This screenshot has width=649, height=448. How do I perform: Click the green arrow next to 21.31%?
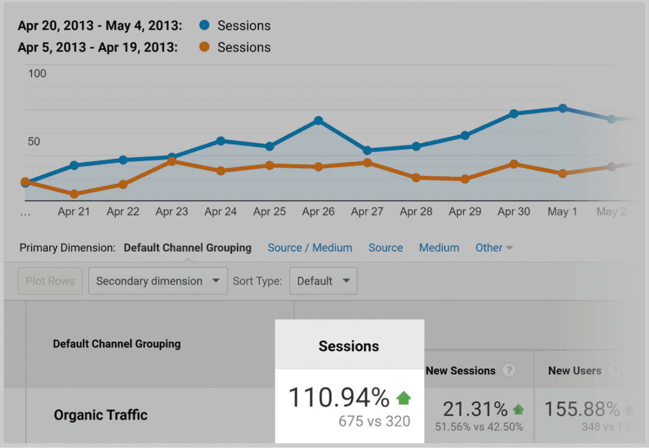pos(518,409)
